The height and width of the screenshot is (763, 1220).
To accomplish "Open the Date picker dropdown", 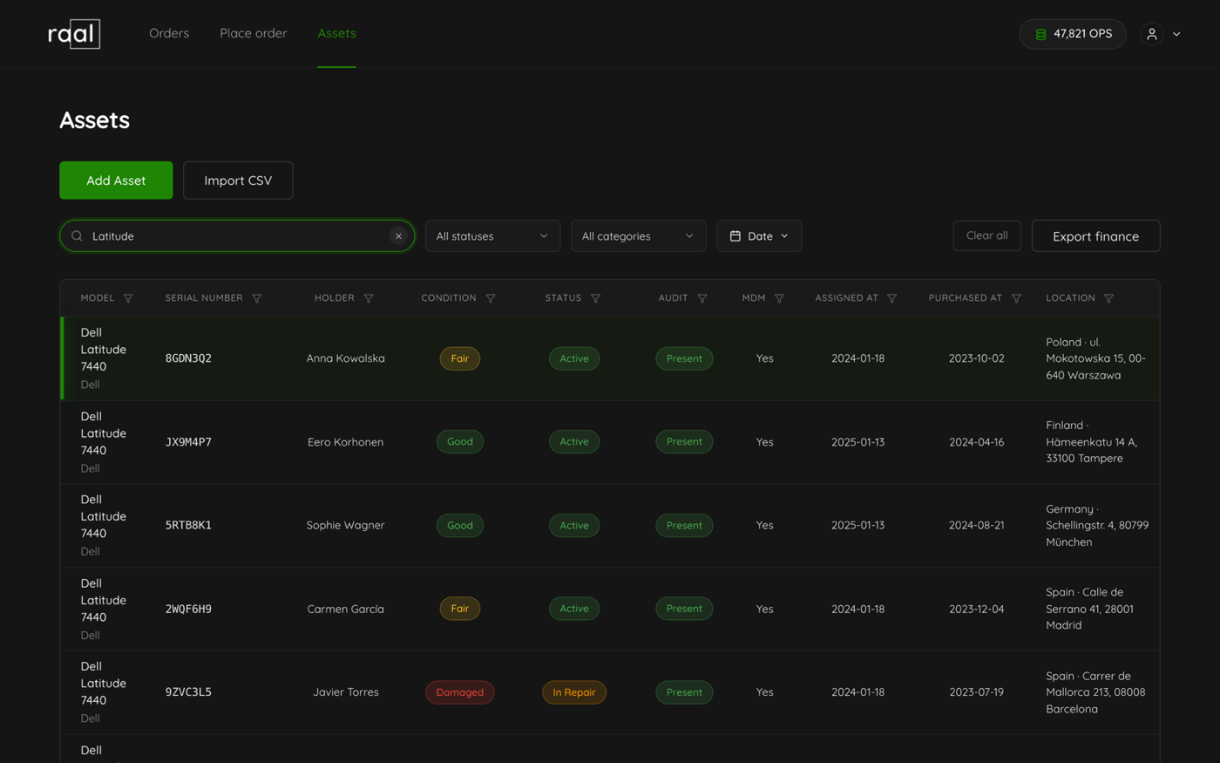I will point(759,236).
